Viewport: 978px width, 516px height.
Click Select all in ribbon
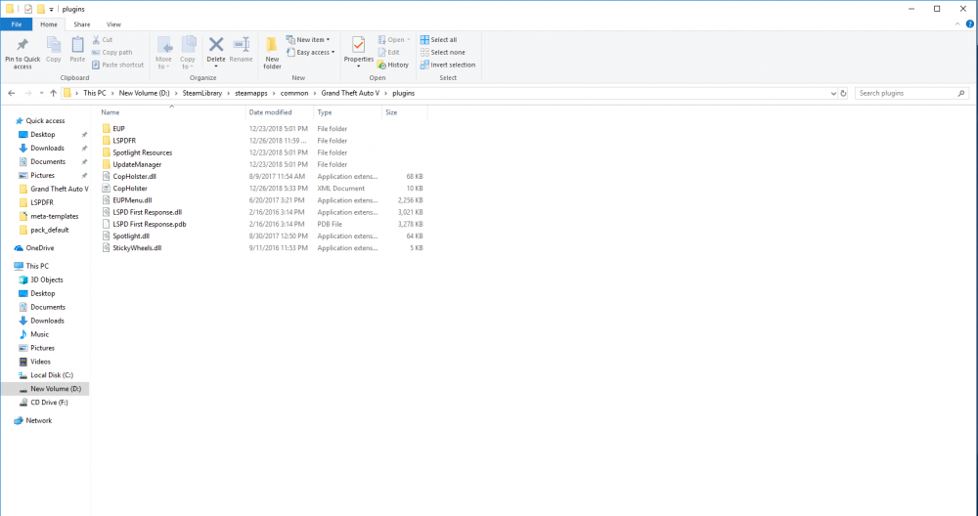pyautogui.click(x=438, y=39)
